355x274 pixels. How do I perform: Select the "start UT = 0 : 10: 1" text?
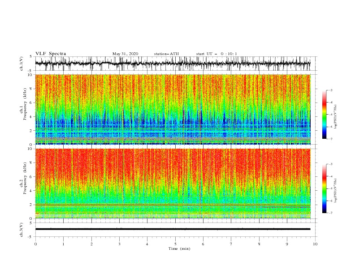pyautogui.click(x=216, y=54)
